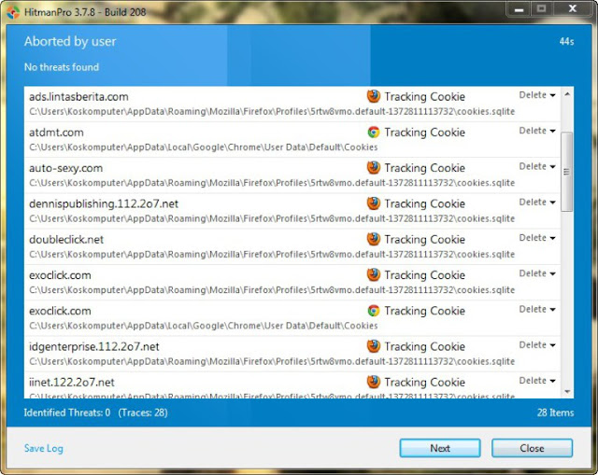598x475 pixels.
Task: Open Delete dropdown for auto-sexy.com
Action: (x=537, y=166)
